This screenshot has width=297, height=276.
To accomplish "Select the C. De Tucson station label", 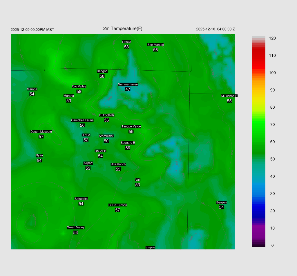I will pos(117,205).
